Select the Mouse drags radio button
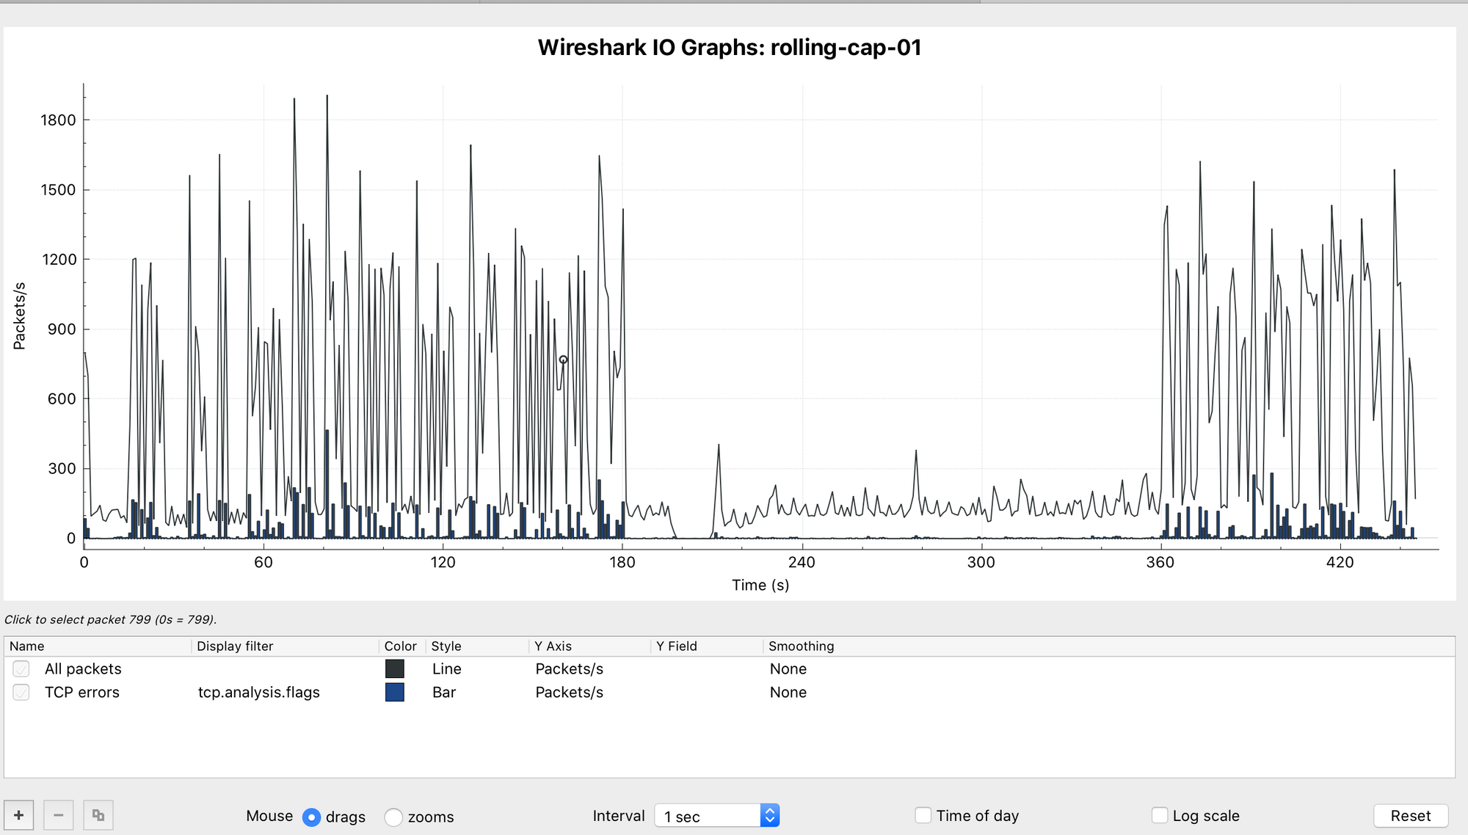 click(x=311, y=817)
